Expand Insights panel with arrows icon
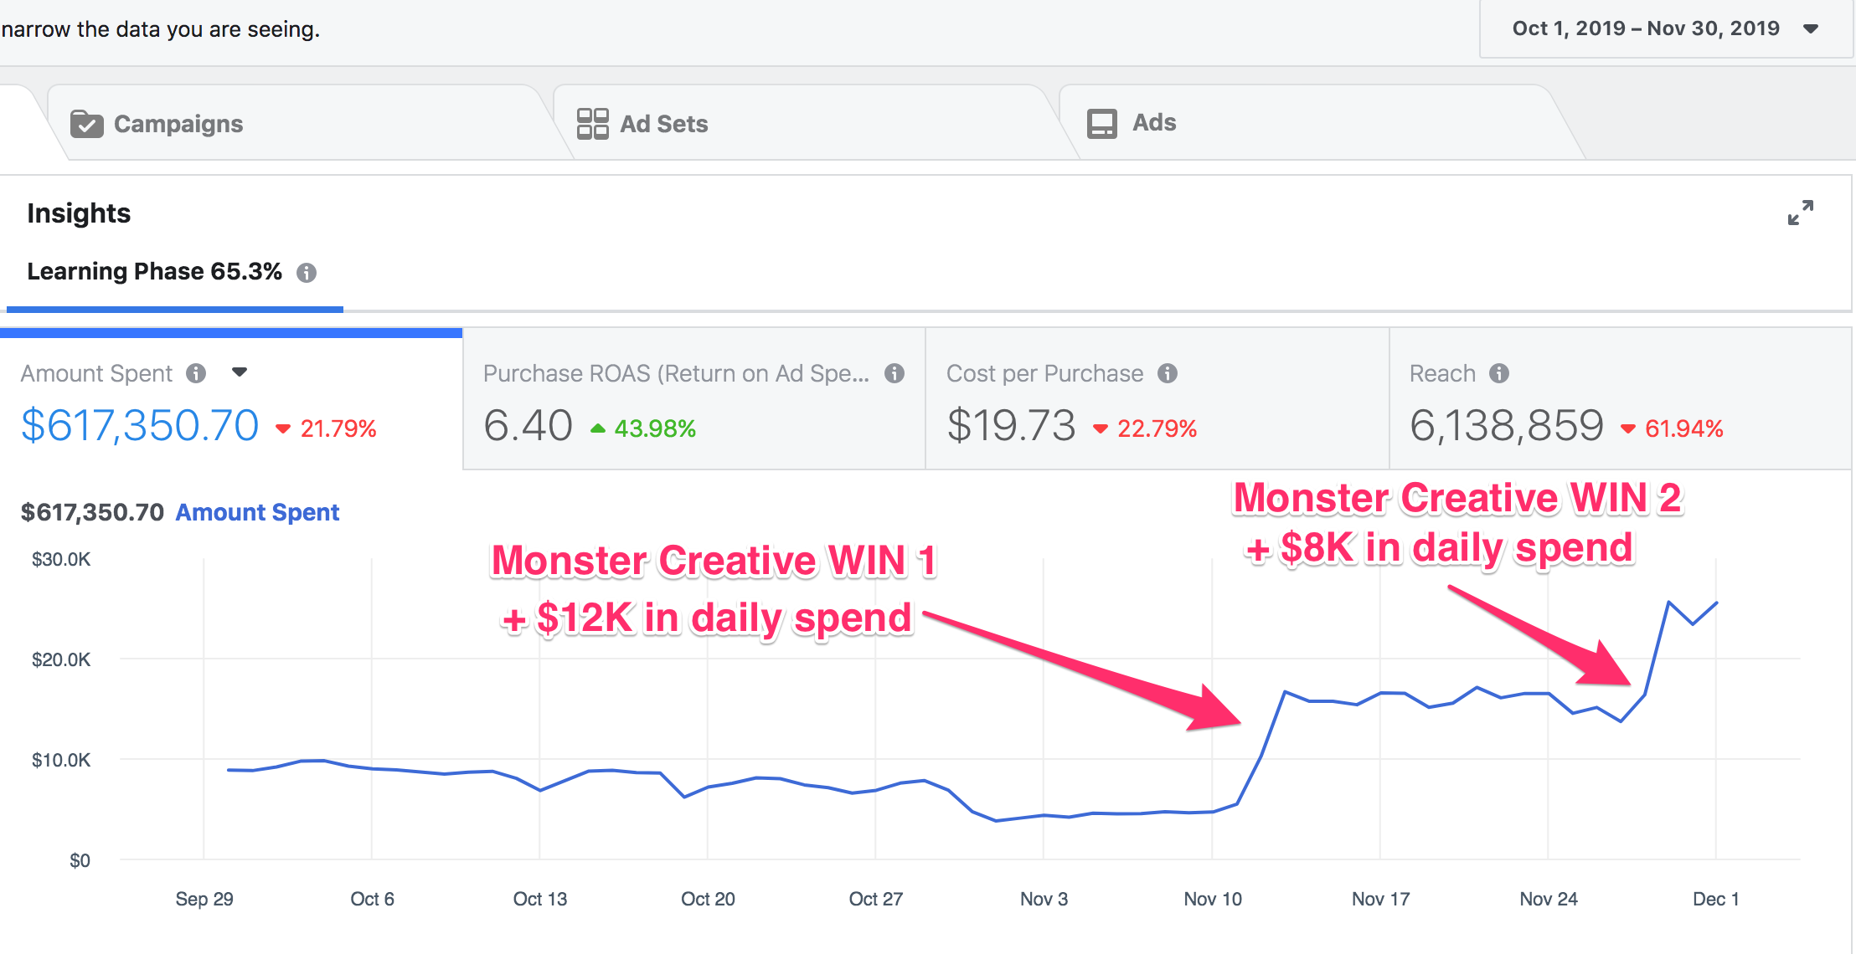The image size is (1856, 954). point(1800,213)
